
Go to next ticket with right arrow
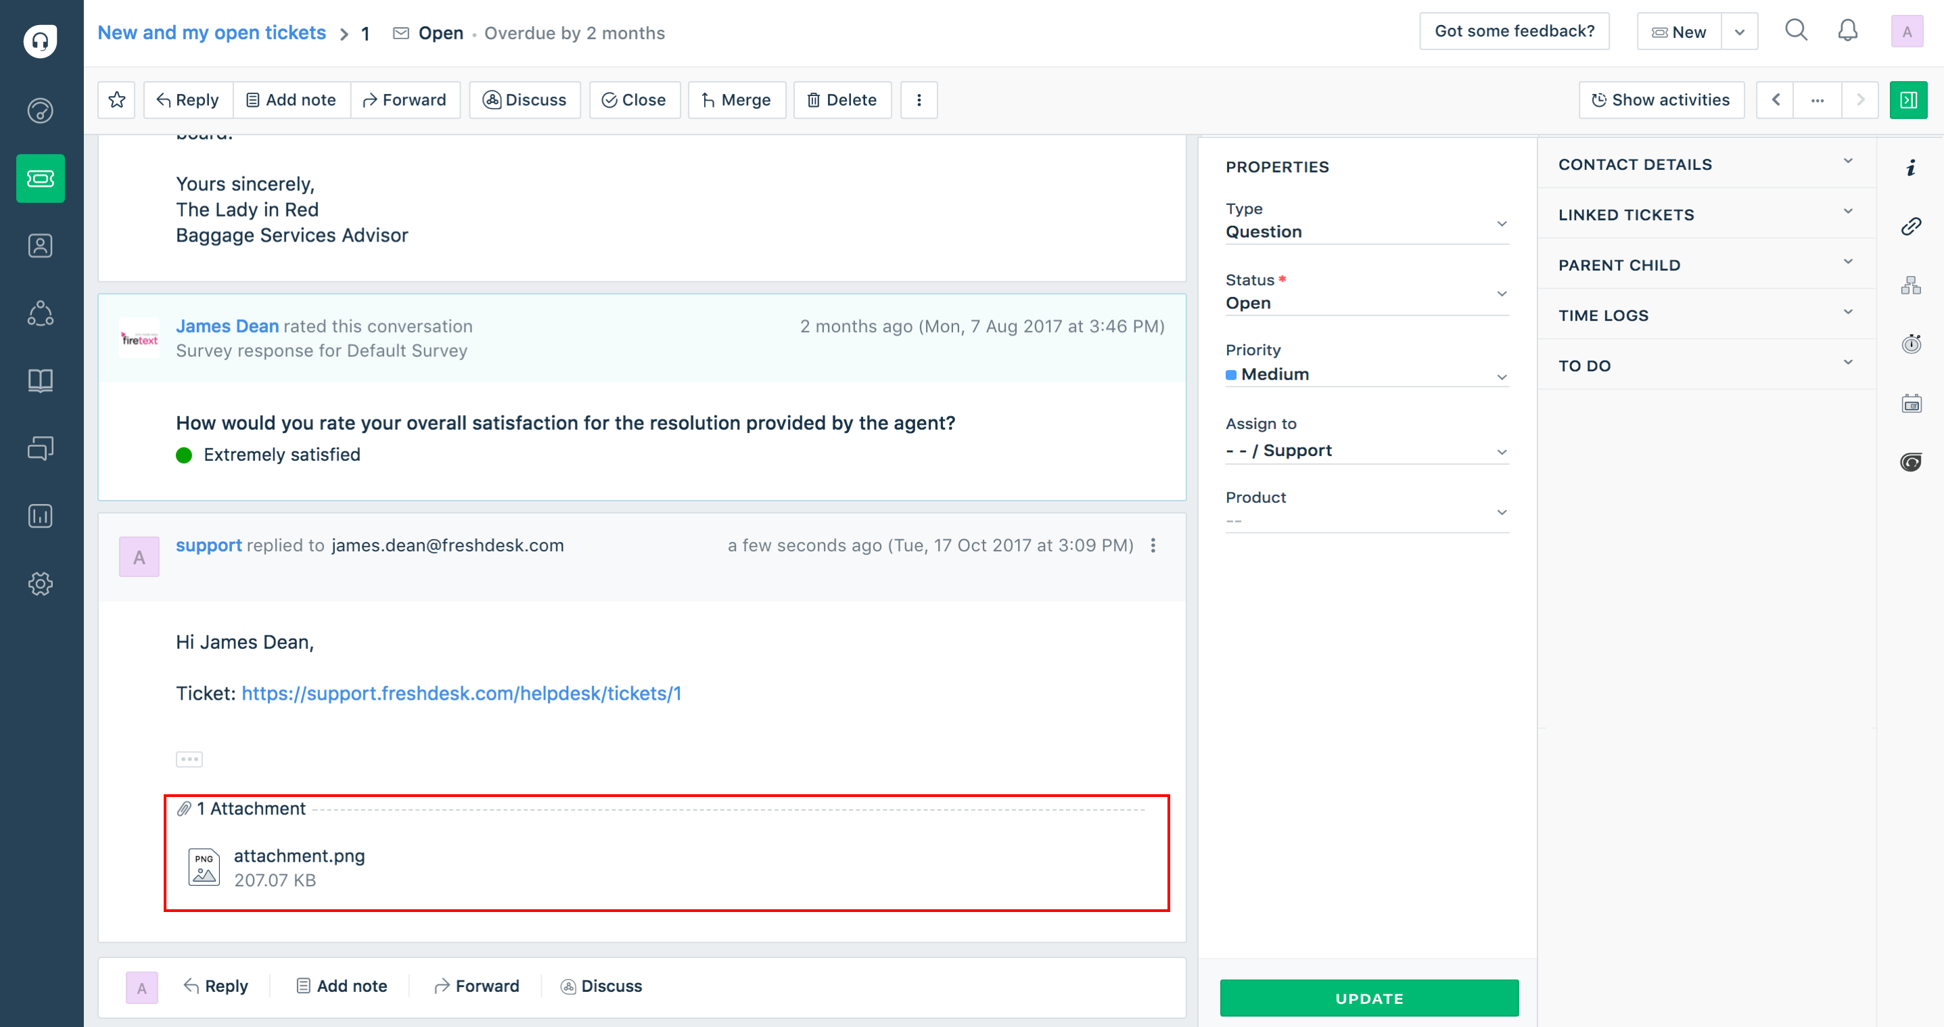tap(1860, 99)
